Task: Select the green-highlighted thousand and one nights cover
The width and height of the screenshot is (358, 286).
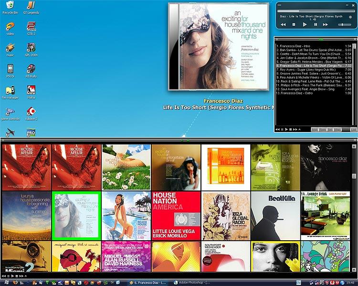Action: point(76,216)
